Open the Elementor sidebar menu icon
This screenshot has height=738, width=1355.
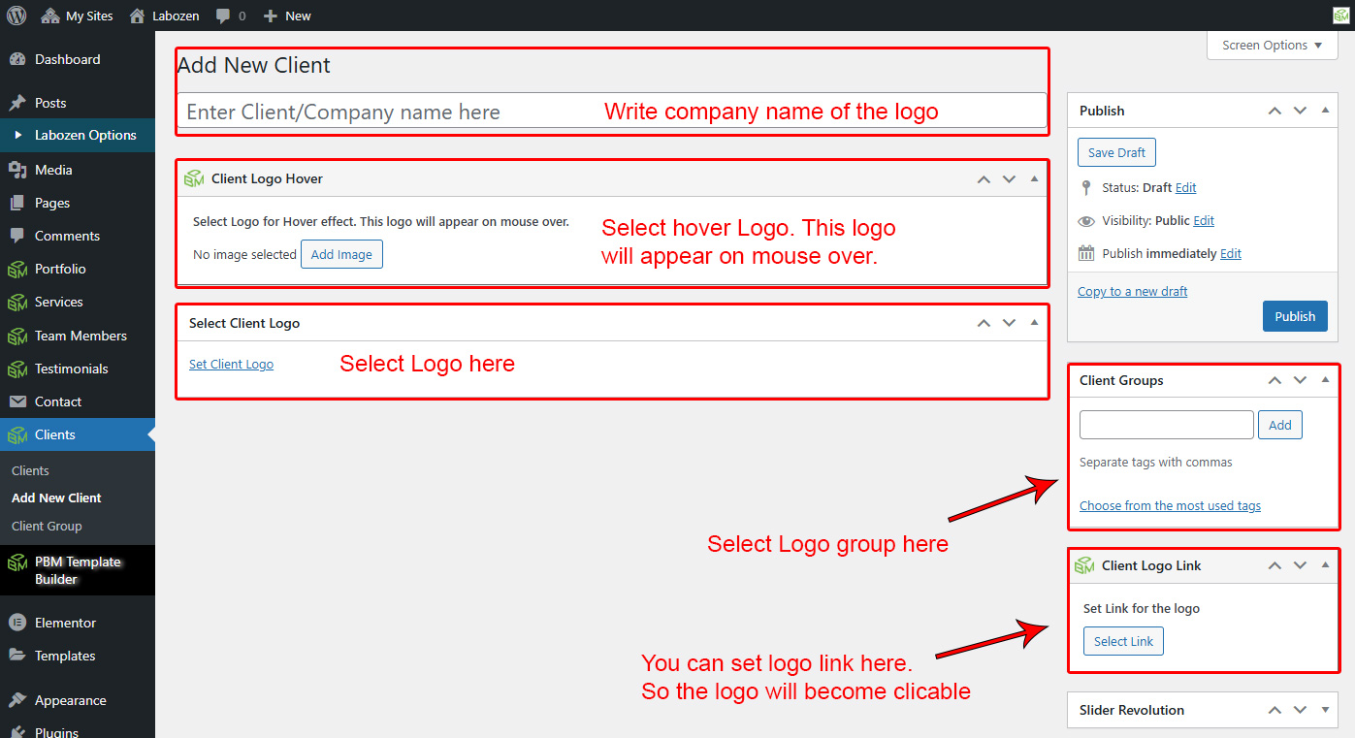(16, 623)
